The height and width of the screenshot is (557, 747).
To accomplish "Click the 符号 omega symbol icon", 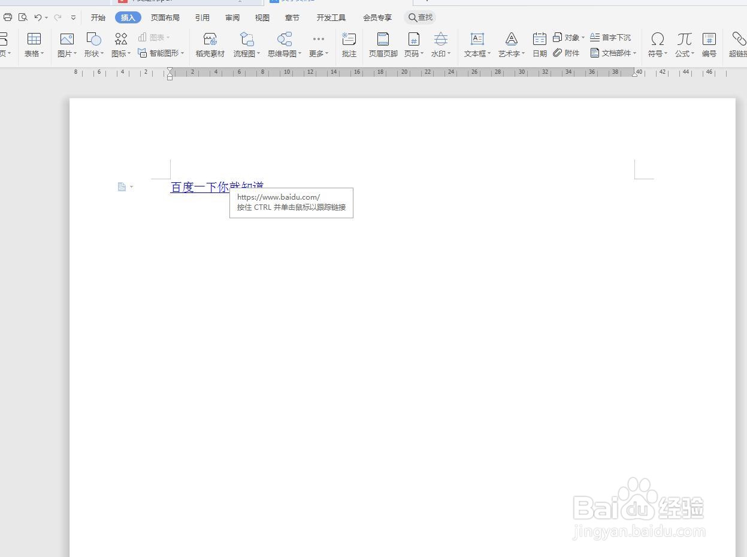I will tap(657, 40).
